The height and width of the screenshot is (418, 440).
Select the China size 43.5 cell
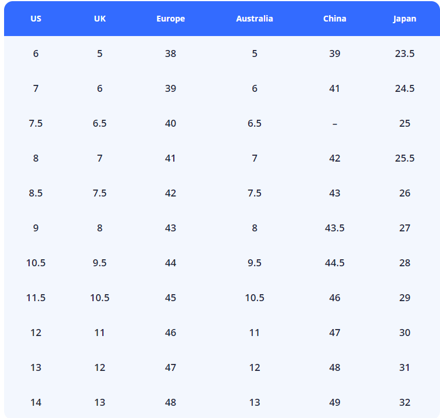pos(335,228)
